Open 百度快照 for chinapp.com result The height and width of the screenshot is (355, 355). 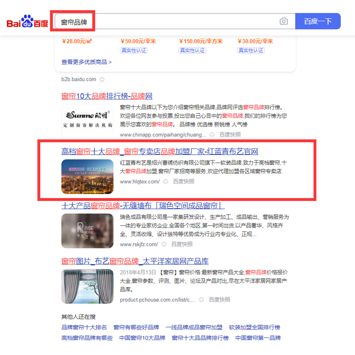[x=230, y=135]
